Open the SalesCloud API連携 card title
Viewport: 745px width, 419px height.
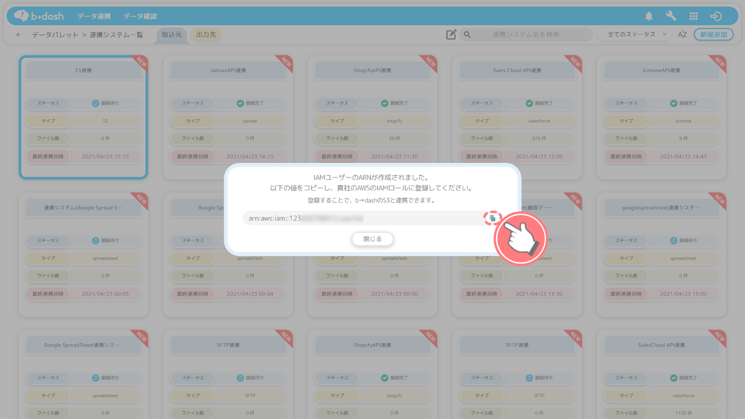click(x=662, y=345)
